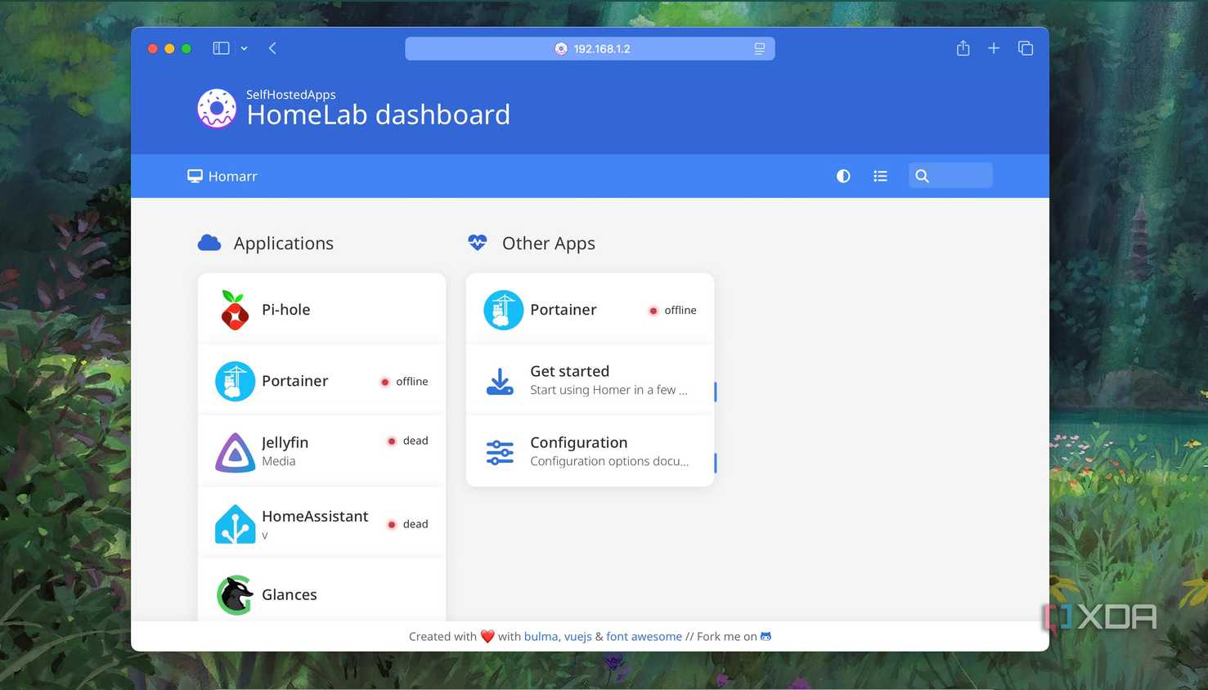Open the HomeAssistant card
Viewport: 1208px width, 690px height.
point(321,523)
